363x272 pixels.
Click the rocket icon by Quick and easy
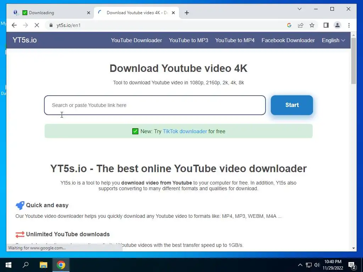20,205
